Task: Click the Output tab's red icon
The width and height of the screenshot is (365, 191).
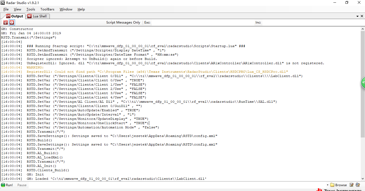Action: 8,16
